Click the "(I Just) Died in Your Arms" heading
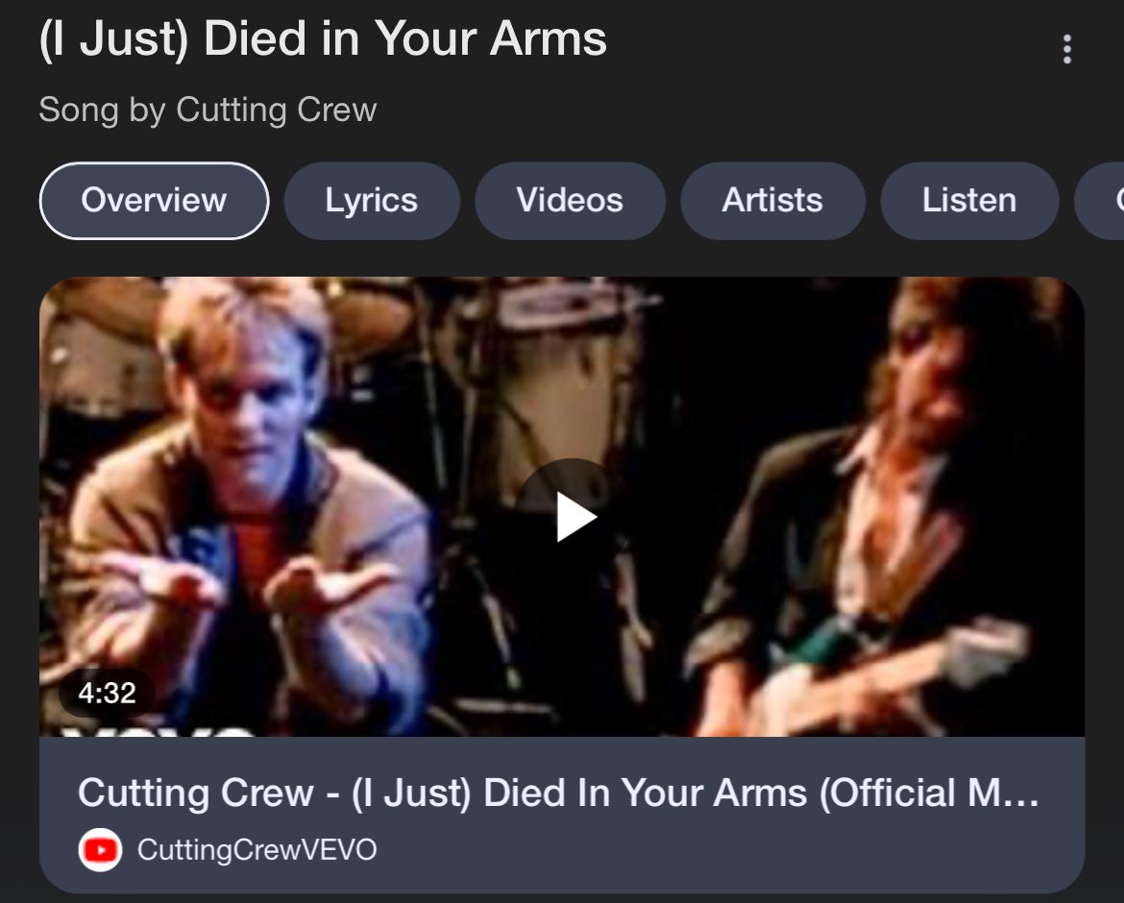1124x903 pixels. pyautogui.click(x=323, y=38)
